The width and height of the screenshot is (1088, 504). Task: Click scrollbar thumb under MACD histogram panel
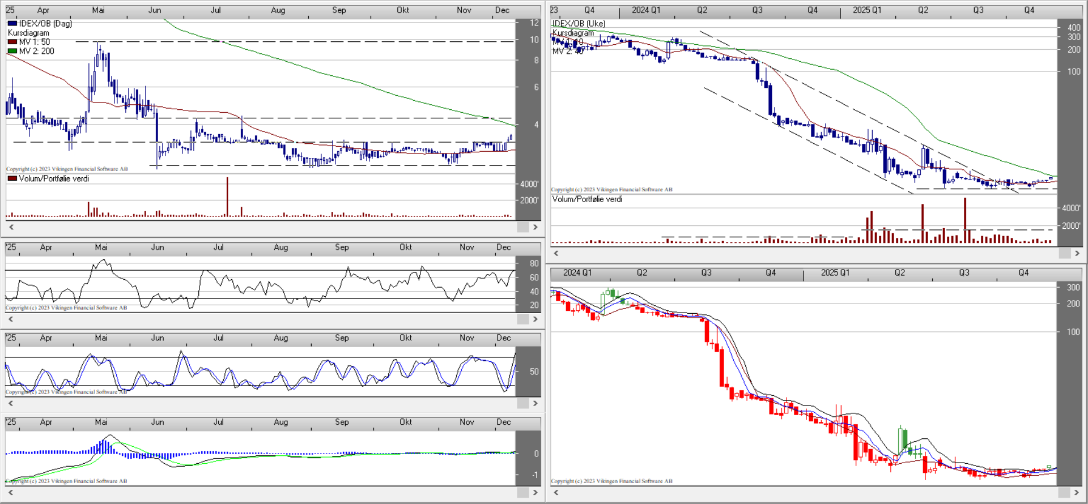pyautogui.click(x=522, y=493)
